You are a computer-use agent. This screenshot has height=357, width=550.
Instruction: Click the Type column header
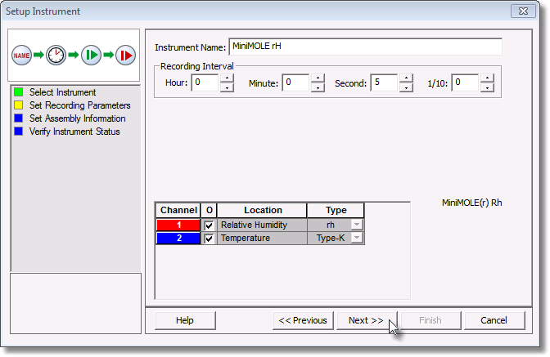(336, 210)
